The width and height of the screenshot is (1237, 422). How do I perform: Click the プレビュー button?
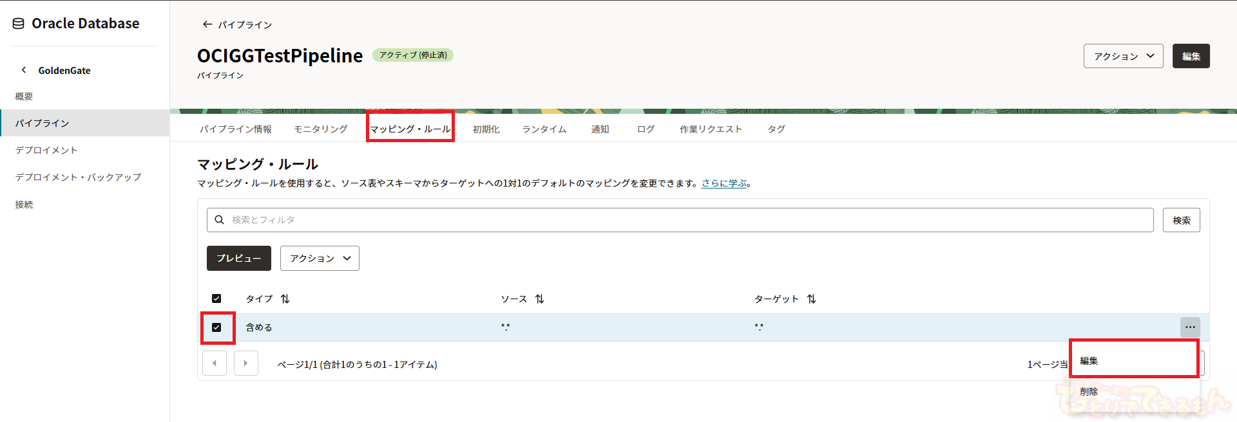click(x=239, y=258)
